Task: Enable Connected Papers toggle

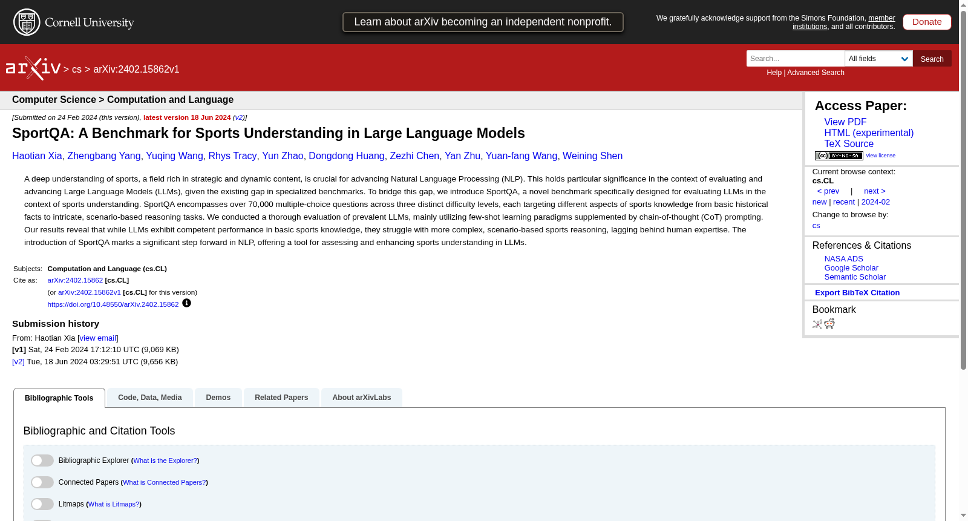Action: click(x=42, y=482)
